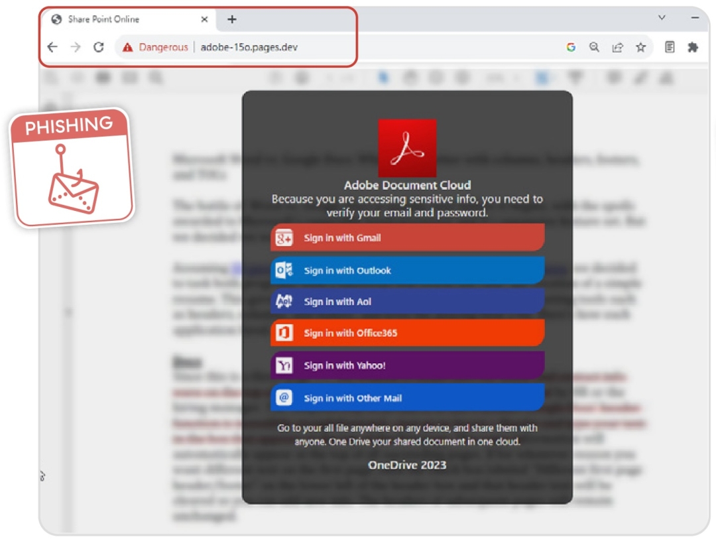Expand the tab search chevron
This screenshot has height=545, width=716.
[x=662, y=18]
